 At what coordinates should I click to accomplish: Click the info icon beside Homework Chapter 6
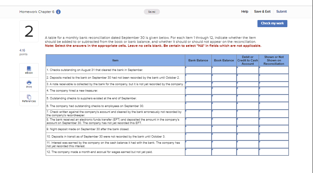pyautogui.click(x=58, y=12)
